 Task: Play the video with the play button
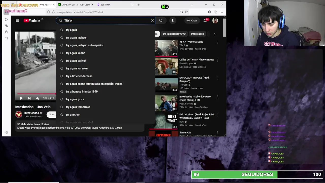[21, 98]
